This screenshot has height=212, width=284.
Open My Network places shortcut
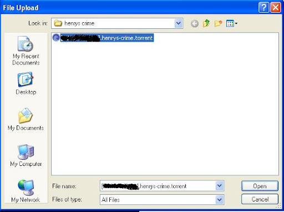click(x=26, y=191)
